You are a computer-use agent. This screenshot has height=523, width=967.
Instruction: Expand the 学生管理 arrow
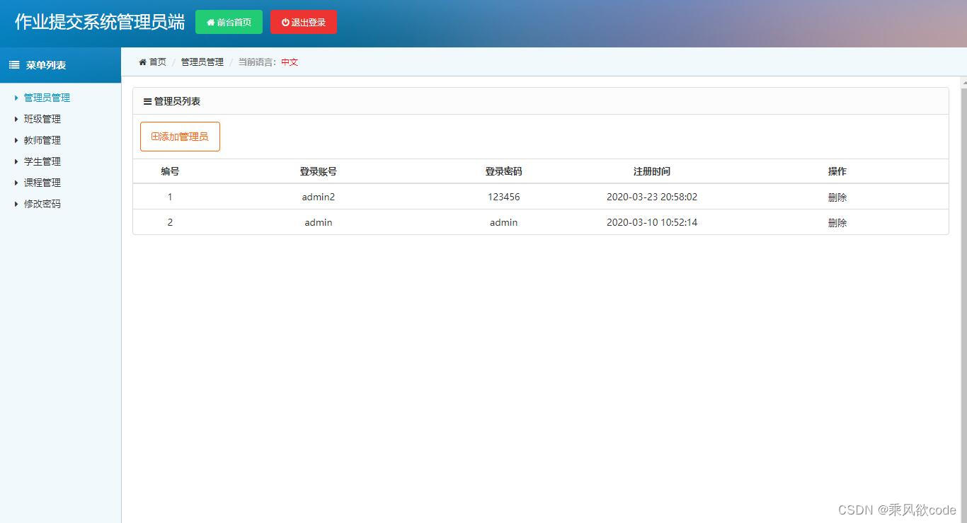(x=16, y=161)
